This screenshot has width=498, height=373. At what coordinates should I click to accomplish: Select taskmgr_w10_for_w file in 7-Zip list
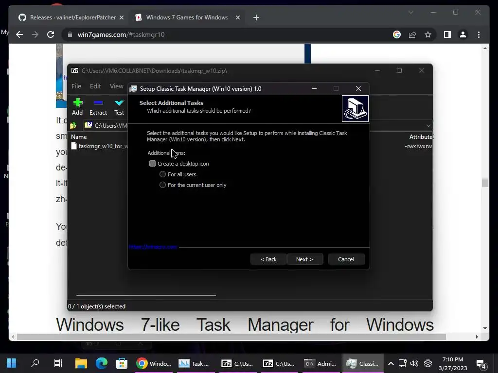100,146
